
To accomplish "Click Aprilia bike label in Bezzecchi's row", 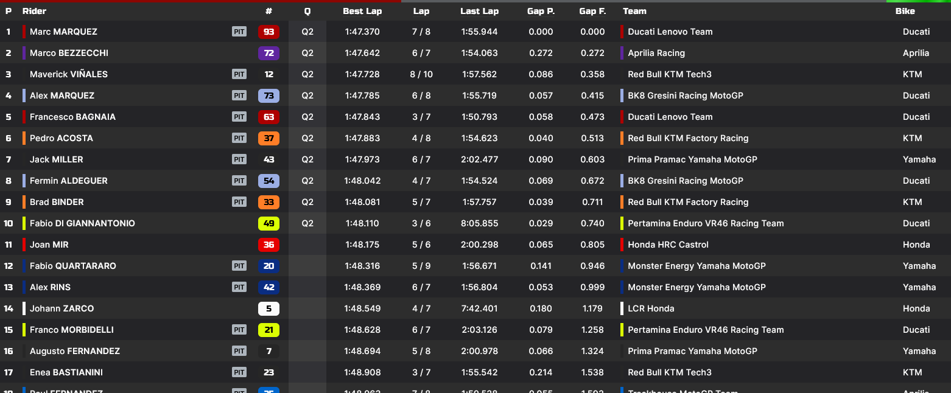I will point(916,53).
